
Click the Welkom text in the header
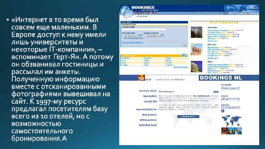252,8
